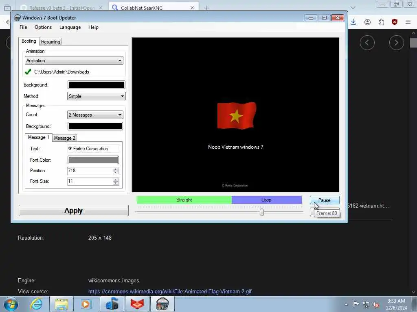Screen dimensions: 417x312
Task: Click the next image arrow in browser
Action: point(397,43)
